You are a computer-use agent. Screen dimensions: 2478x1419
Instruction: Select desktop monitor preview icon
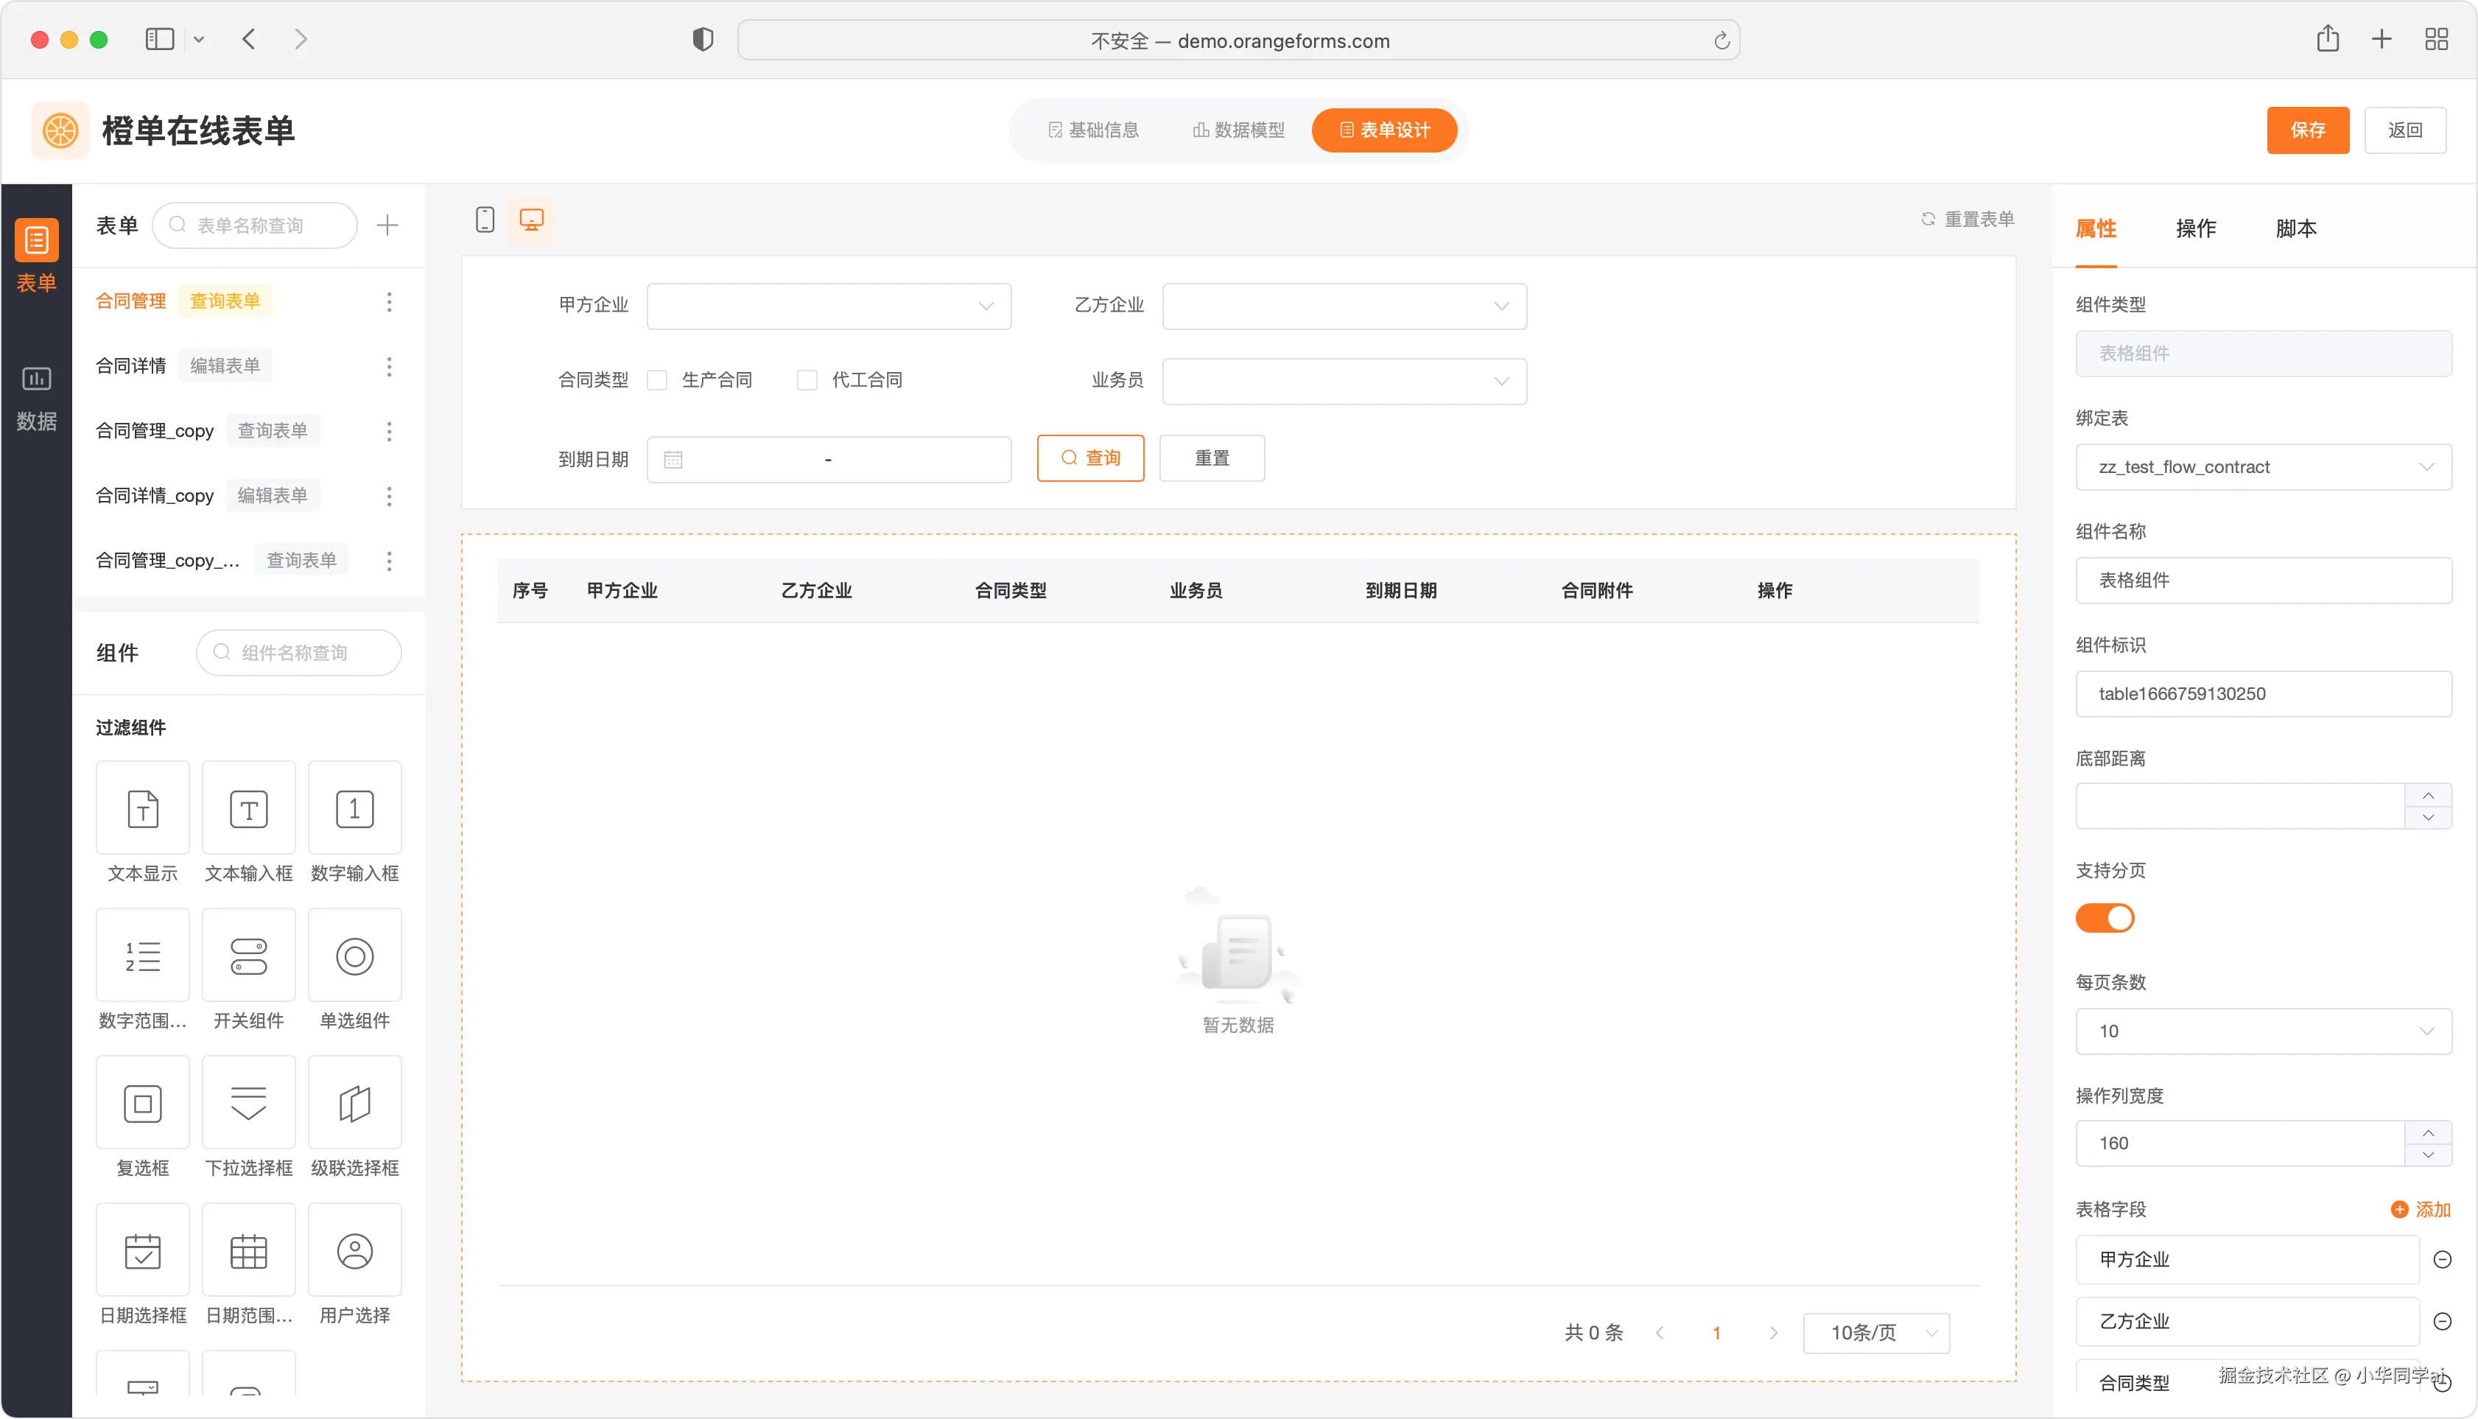531,220
